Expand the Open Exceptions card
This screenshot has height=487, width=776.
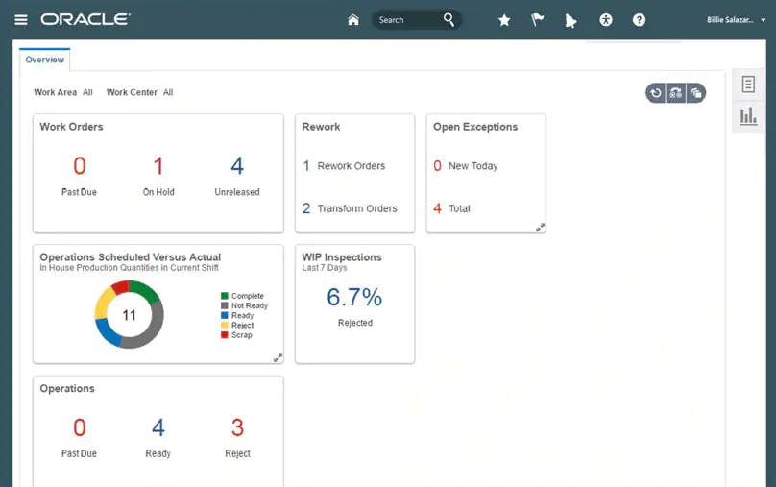pos(540,228)
